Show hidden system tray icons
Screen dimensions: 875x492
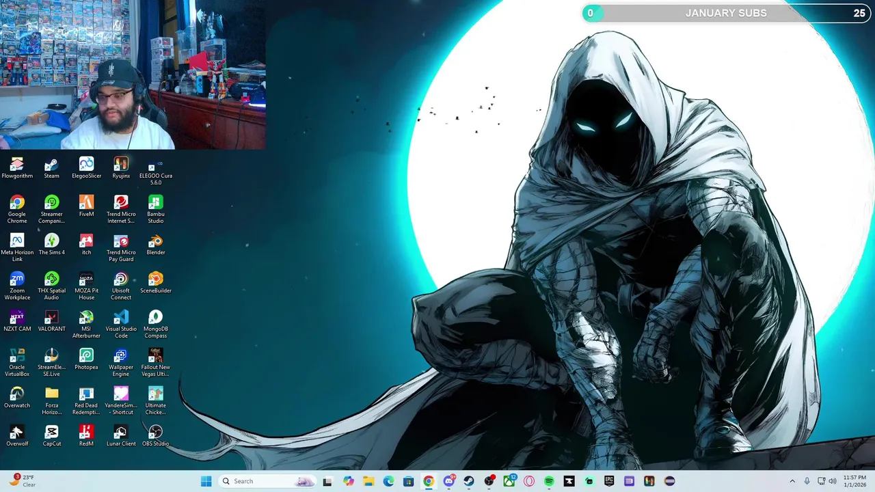pos(792,481)
